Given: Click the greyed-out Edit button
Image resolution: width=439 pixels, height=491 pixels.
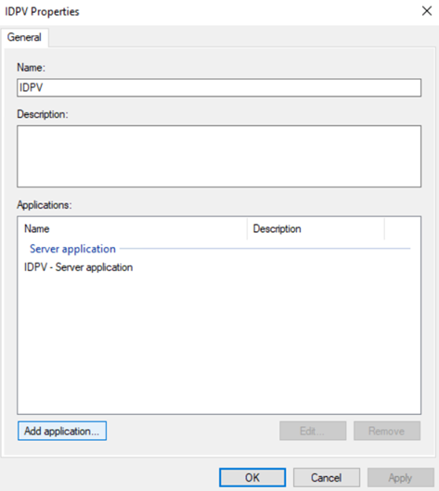Looking at the screenshot, I should pyautogui.click(x=313, y=431).
